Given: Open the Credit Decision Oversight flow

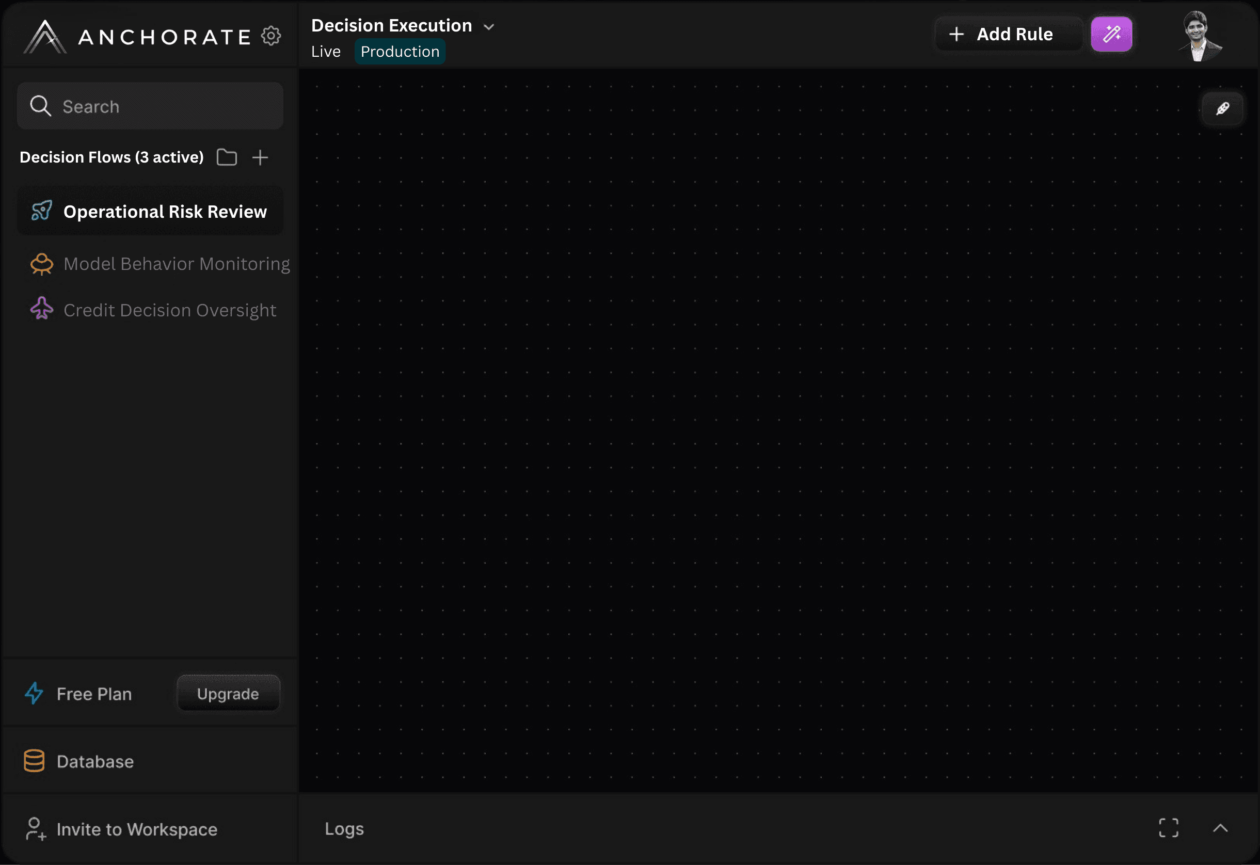Looking at the screenshot, I should pyautogui.click(x=169, y=310).
